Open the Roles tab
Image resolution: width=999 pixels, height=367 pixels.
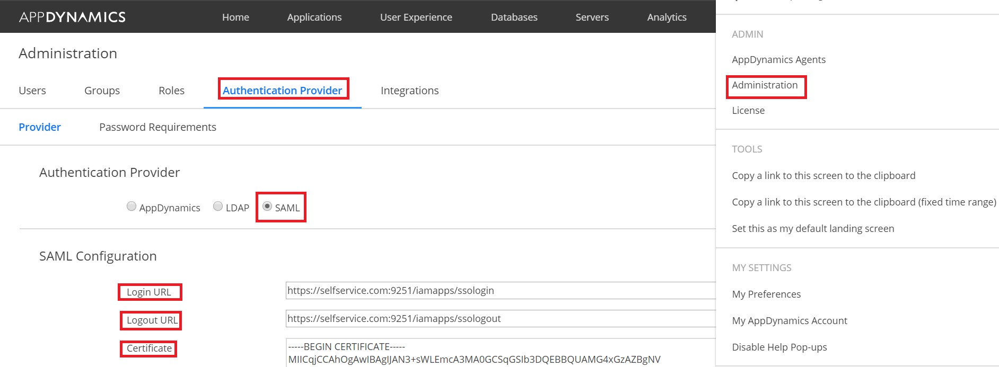tap(171, 91)
